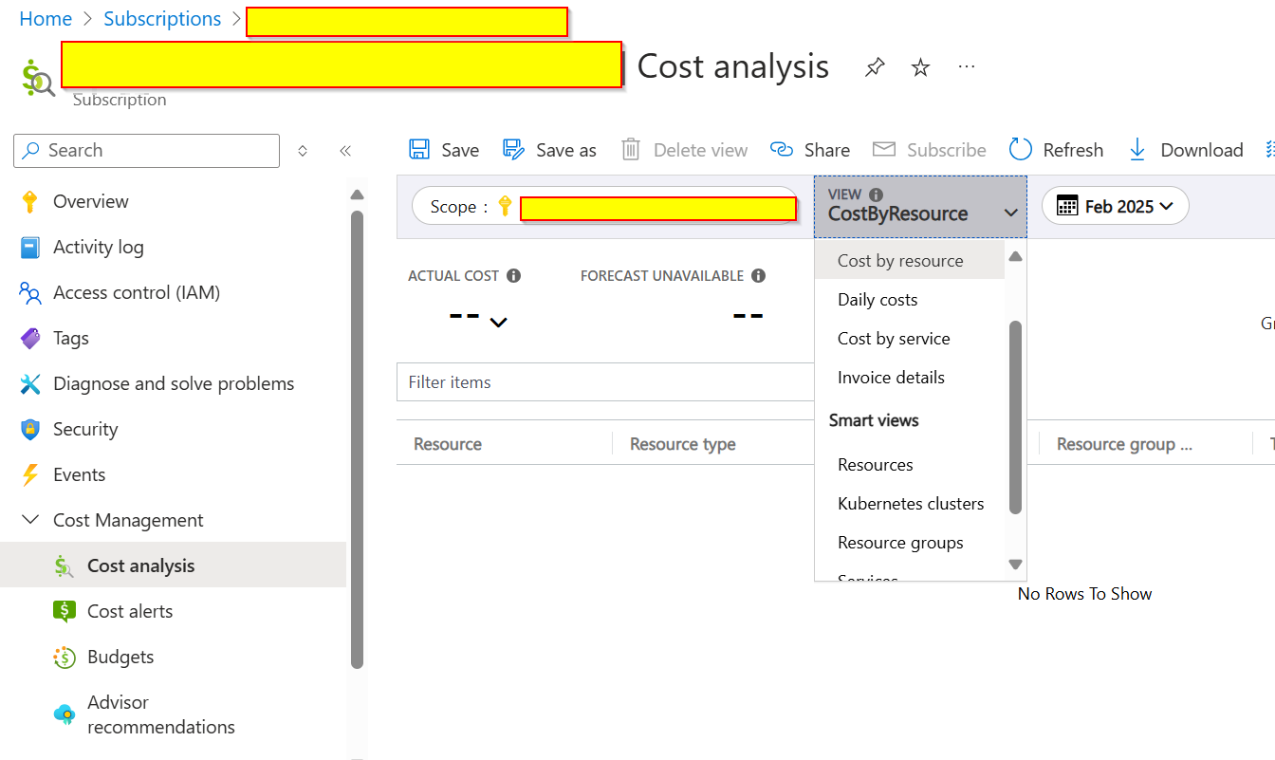Click the Overview key icon in sidebar
The height and width of the screenshot is (760, 1275).
30,201
